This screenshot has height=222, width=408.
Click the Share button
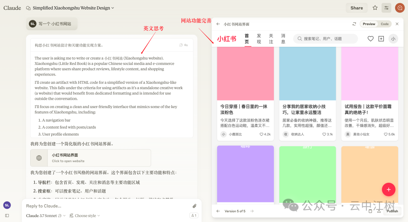tap(357, 8)
